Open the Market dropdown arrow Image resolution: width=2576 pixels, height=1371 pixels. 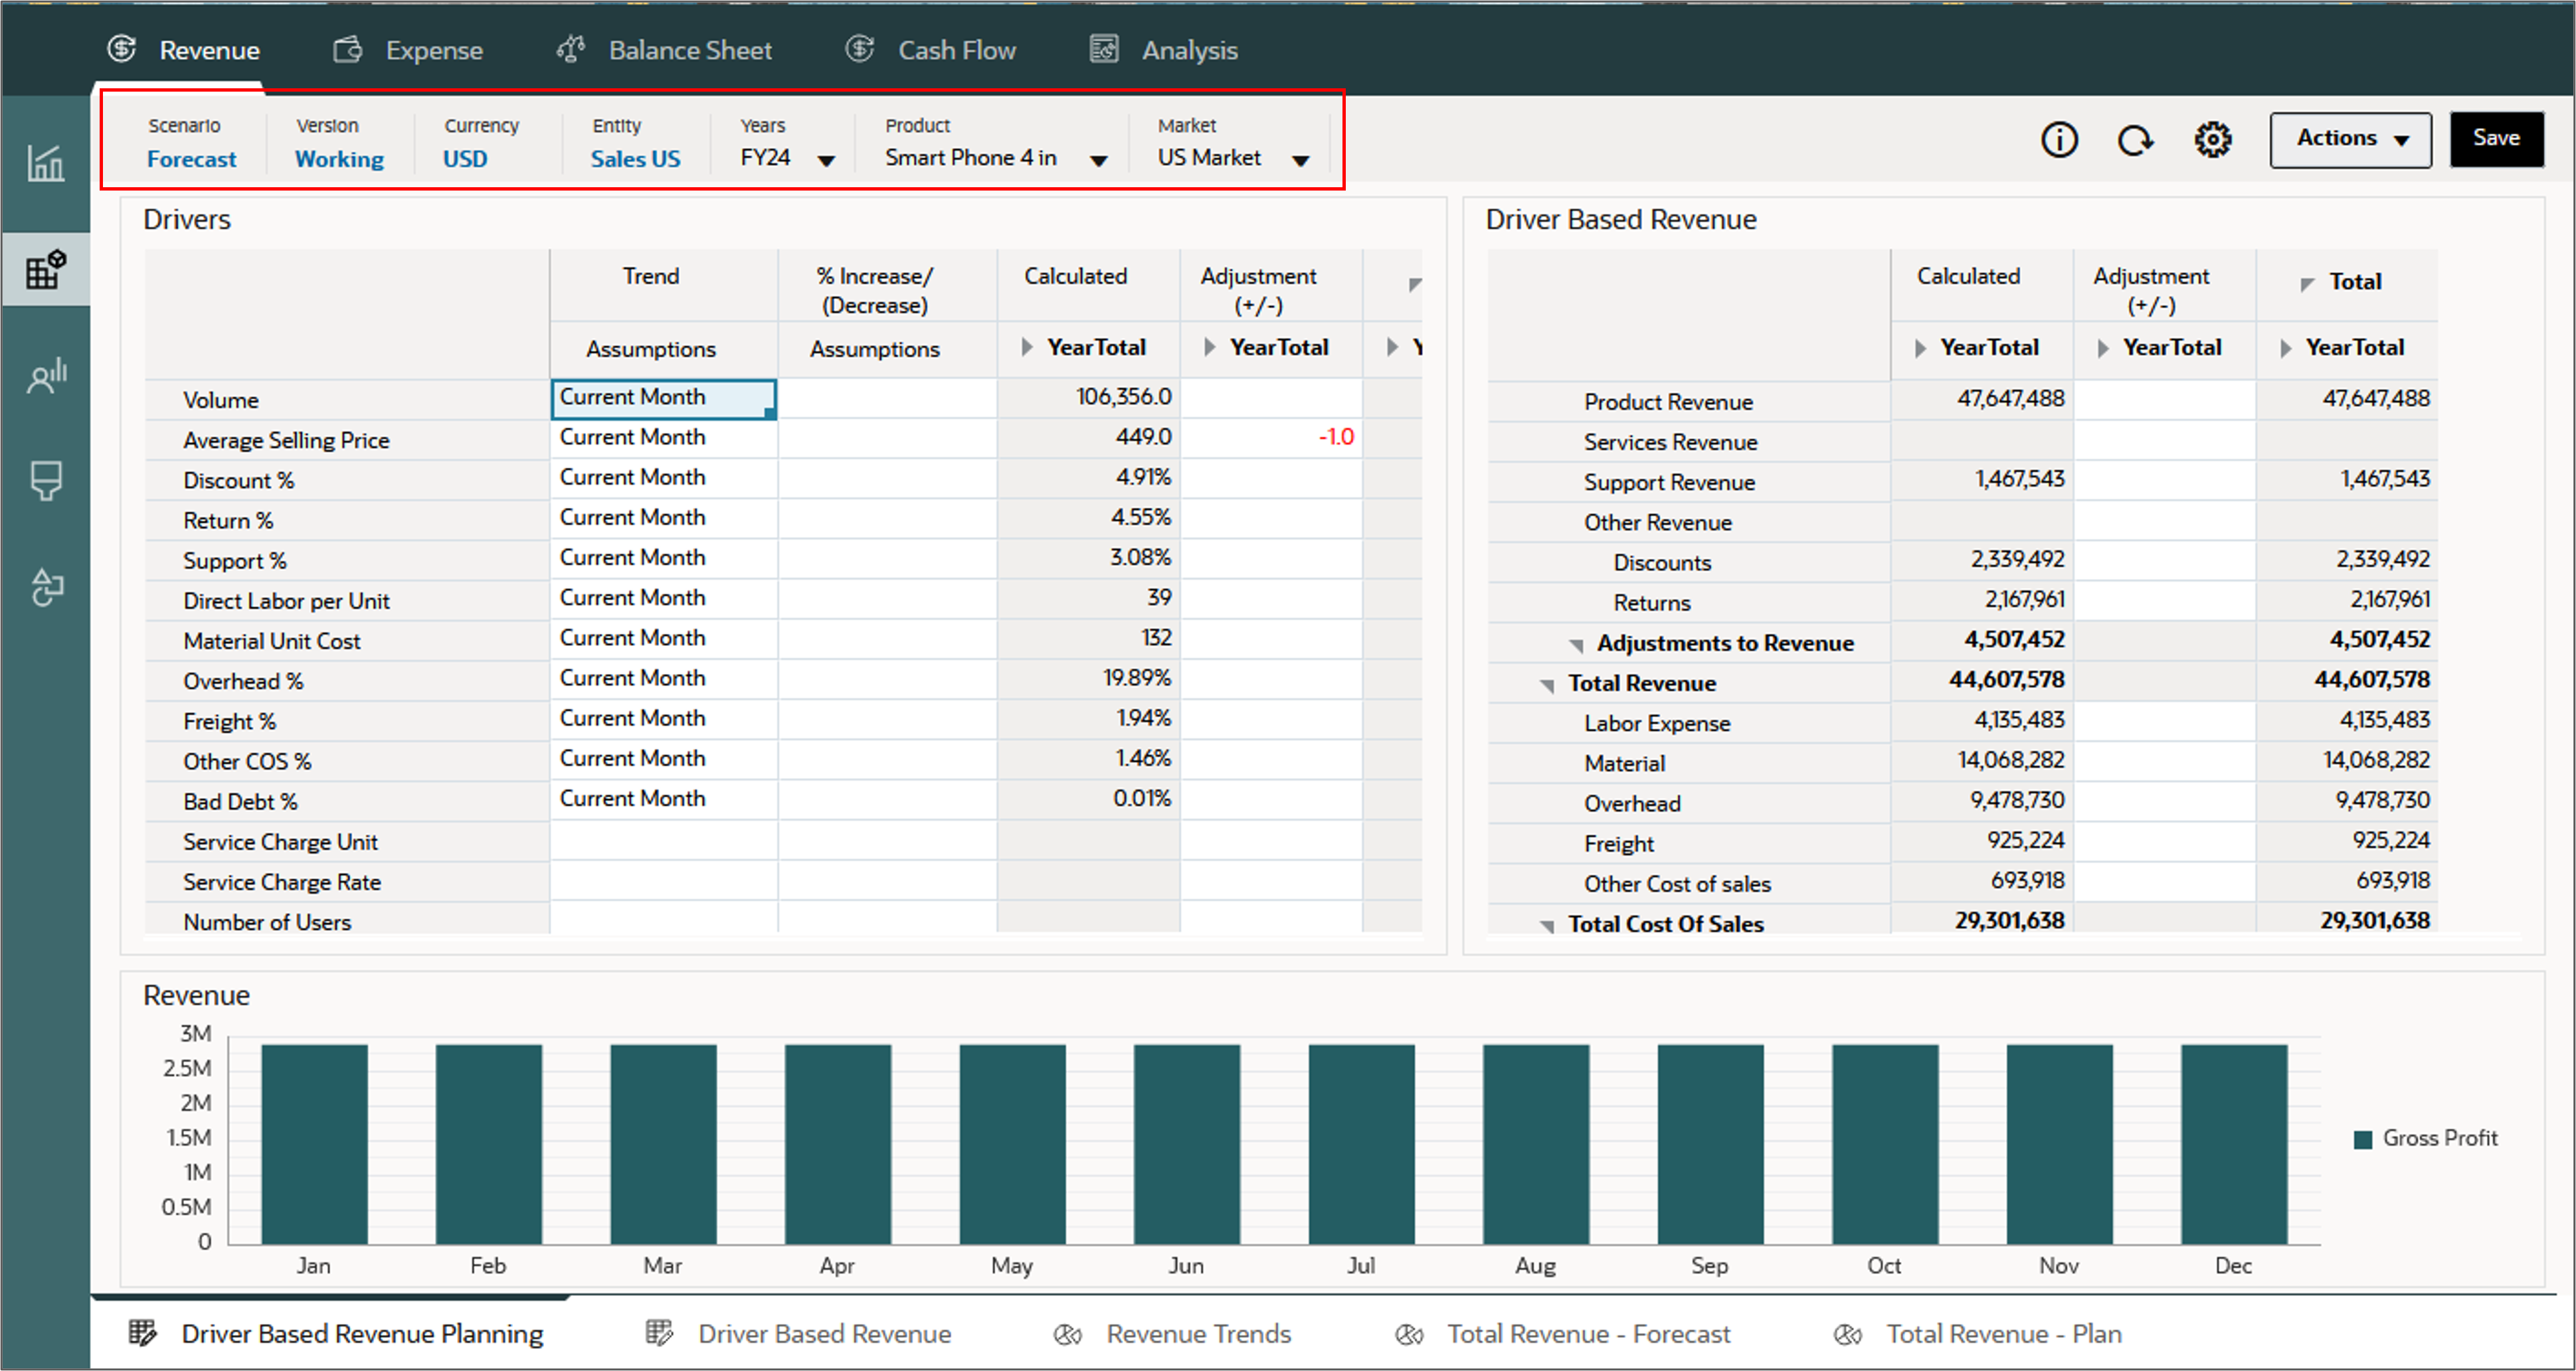[x=1300, y=160]
